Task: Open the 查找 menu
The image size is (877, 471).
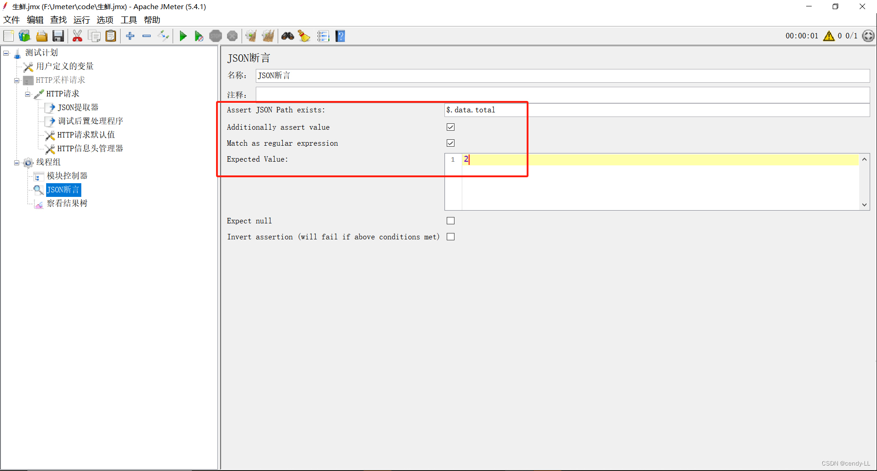Action: click(58, 20)
